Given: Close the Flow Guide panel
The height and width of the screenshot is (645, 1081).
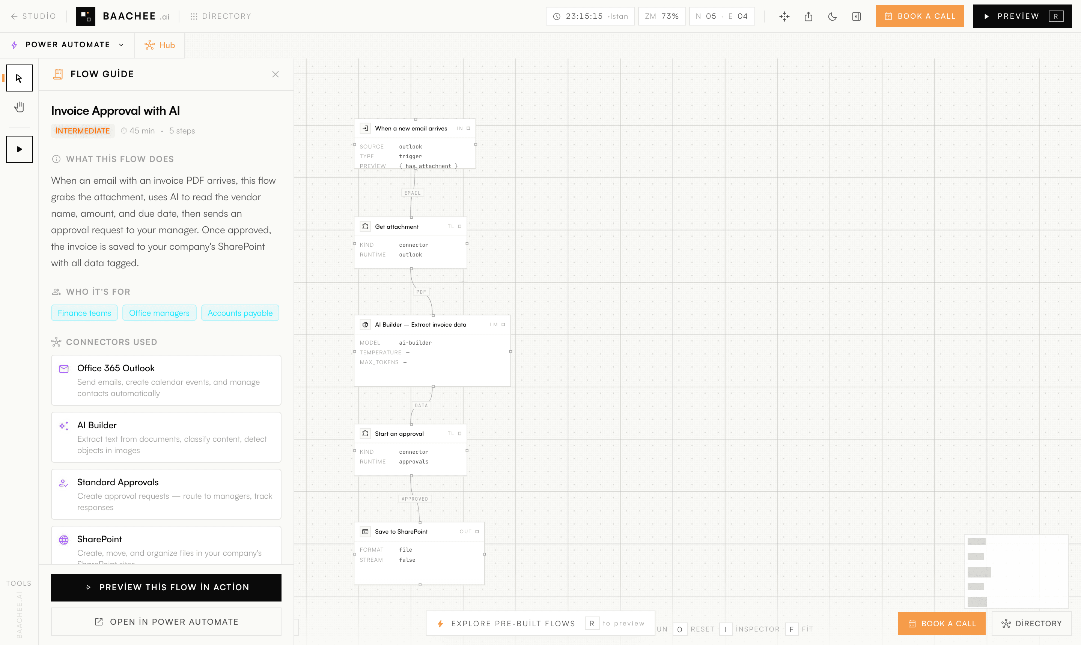Looking at the screenshot, I should click(x=276, y=74).
